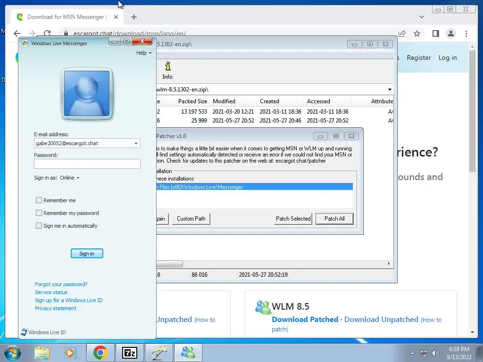Viewport: 483px width, 362px height.
Task: Expand 7-Zip address path dropdown
Action: pos(390,89)
